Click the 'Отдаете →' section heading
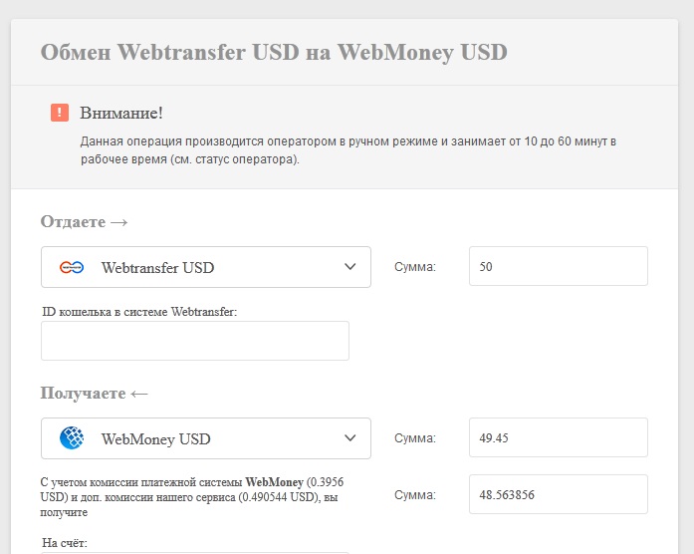Viewport: 694px width, 554px height. pos(84,221)
